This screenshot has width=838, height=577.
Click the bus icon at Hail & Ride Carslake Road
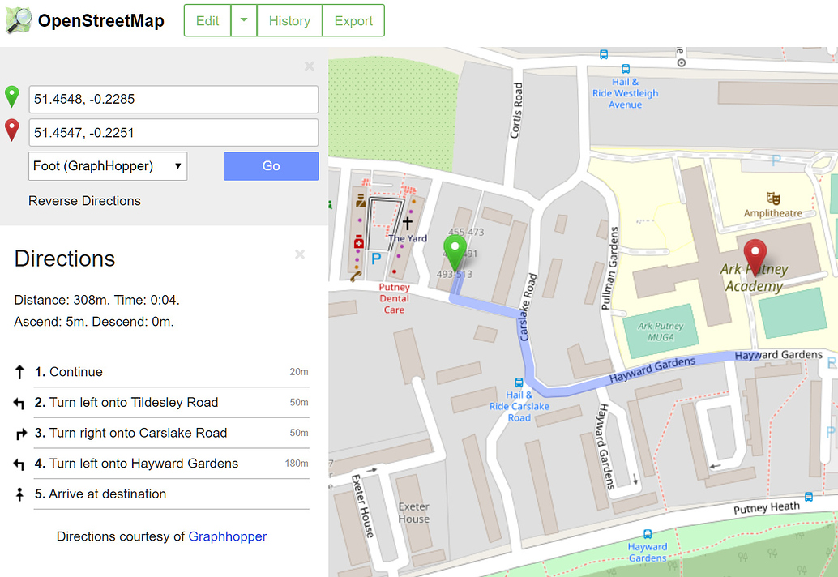pyautogui.click(x=518, y=384)
